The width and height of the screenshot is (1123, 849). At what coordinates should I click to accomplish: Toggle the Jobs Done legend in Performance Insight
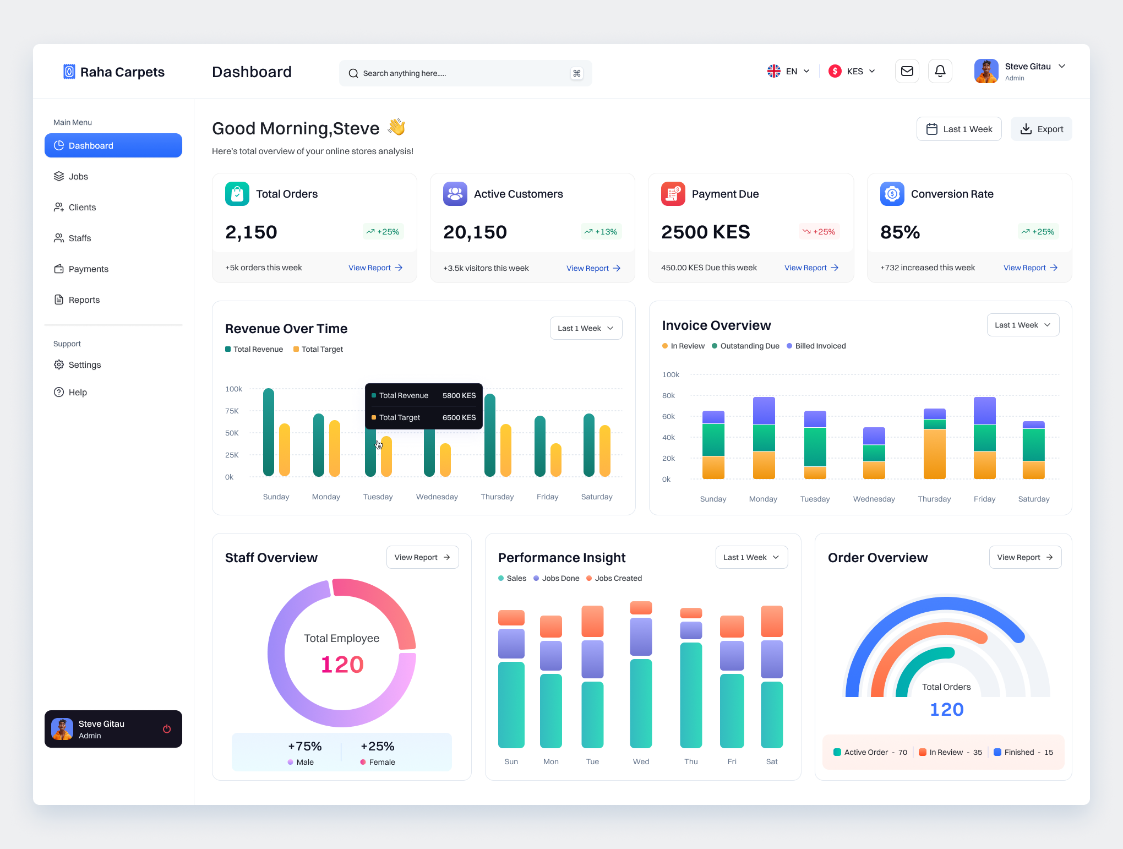(556, 578)
